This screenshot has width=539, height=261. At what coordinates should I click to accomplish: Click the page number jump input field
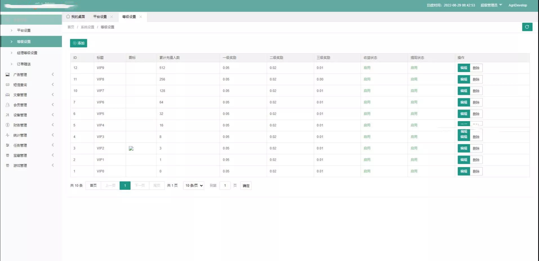pos(225,186)
